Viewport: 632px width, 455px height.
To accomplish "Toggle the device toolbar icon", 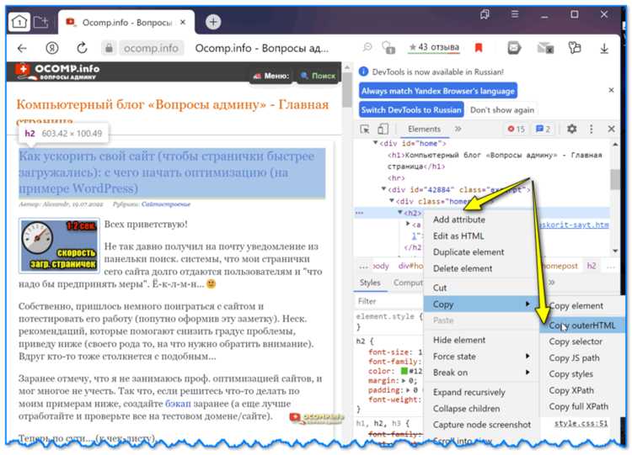I will [383, 130].
